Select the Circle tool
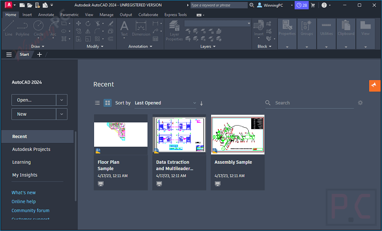Image resolution: width=382 pixels, height=231 pixels. coord(38,29)
